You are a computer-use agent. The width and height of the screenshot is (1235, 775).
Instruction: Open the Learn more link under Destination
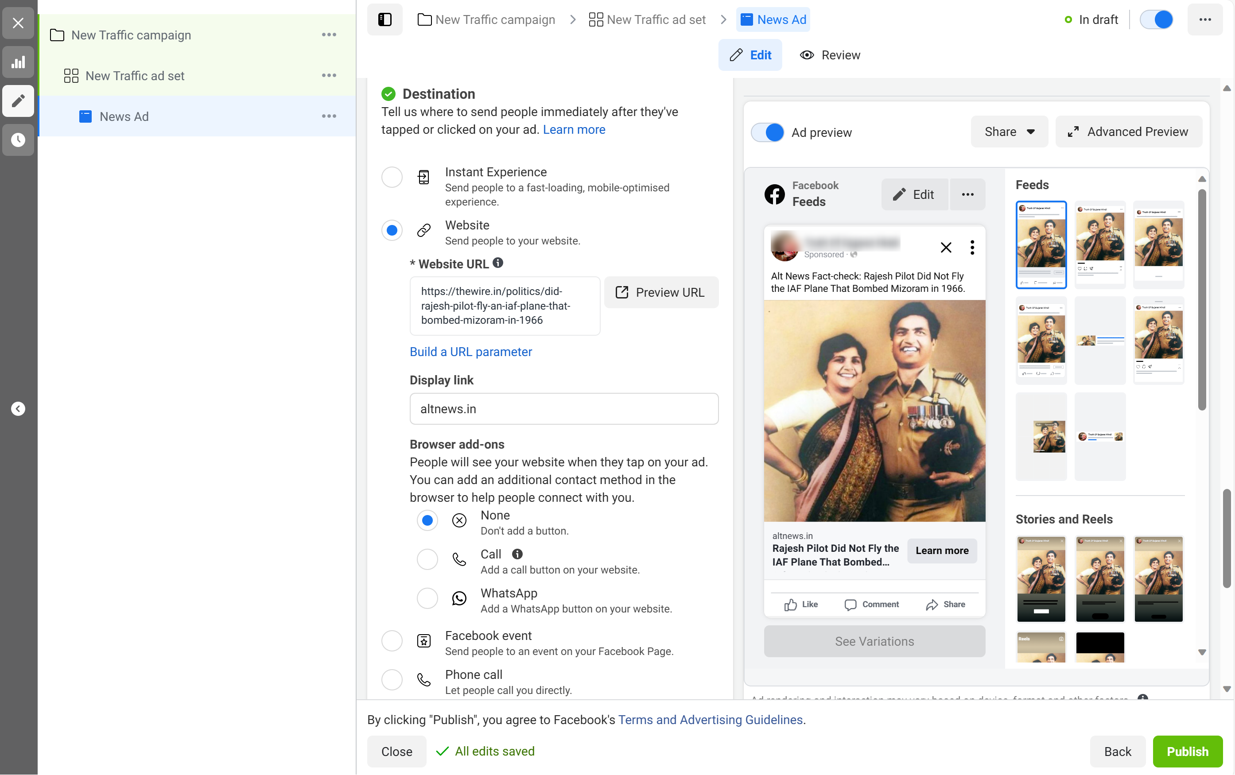pos(574,129)
